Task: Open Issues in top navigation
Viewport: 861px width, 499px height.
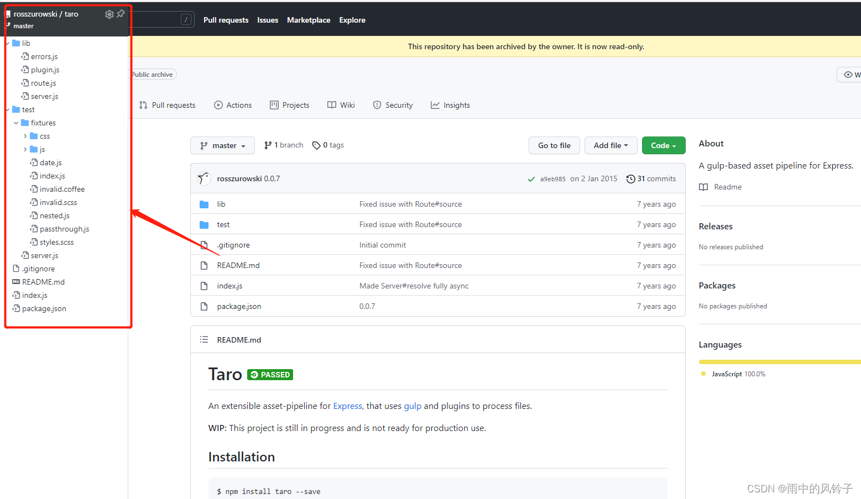Action: pos(268,20)
